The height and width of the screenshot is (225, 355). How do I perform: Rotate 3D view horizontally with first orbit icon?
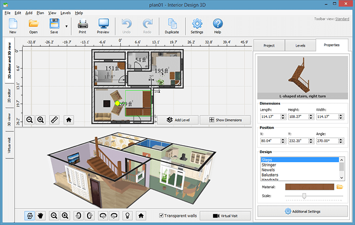103,216
